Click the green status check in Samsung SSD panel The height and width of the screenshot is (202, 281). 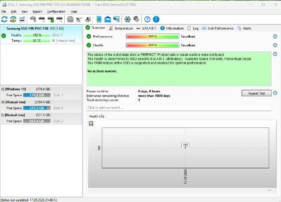click(4, 36)
